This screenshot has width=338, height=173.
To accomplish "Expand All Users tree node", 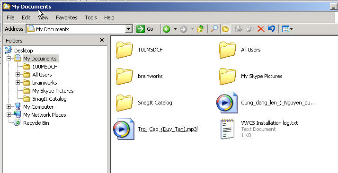I will pyautogui.click(x=18, y=75).
